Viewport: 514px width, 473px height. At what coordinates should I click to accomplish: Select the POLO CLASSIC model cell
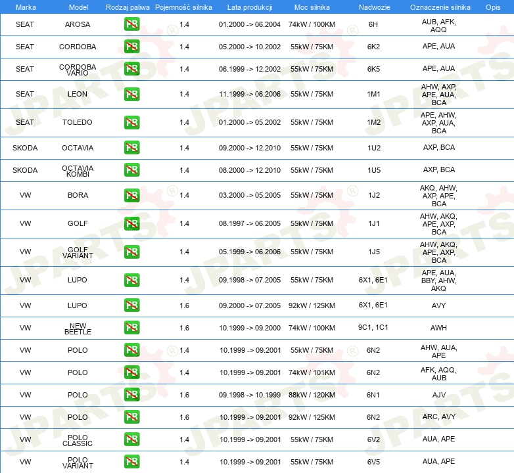pyautogui.click(x=78, y=441)
